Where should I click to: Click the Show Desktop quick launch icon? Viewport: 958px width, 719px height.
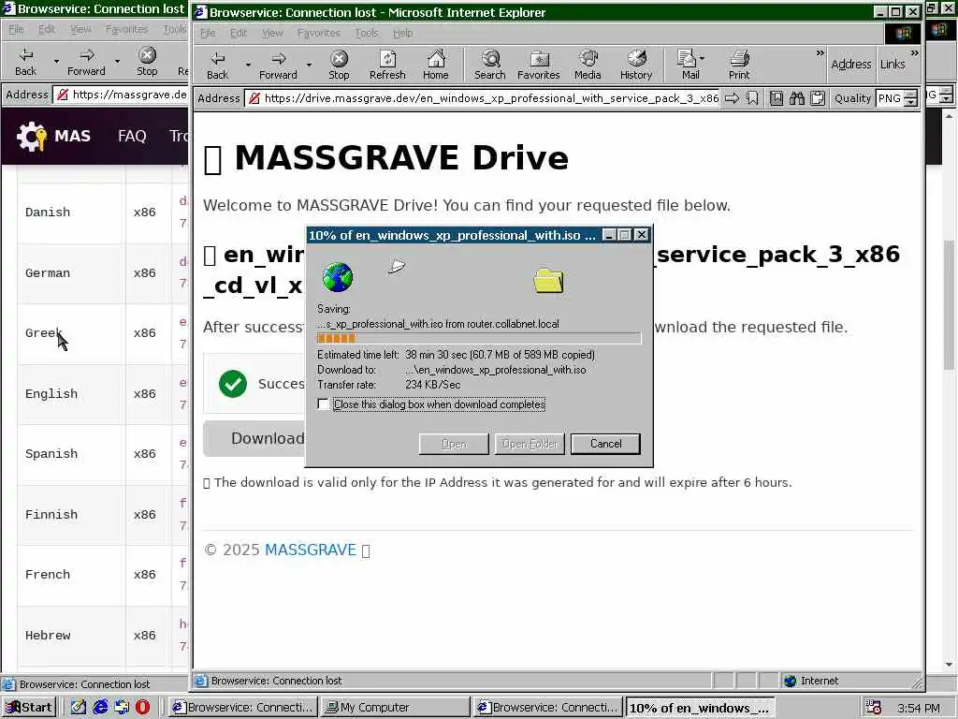click(x=79, y=707)
